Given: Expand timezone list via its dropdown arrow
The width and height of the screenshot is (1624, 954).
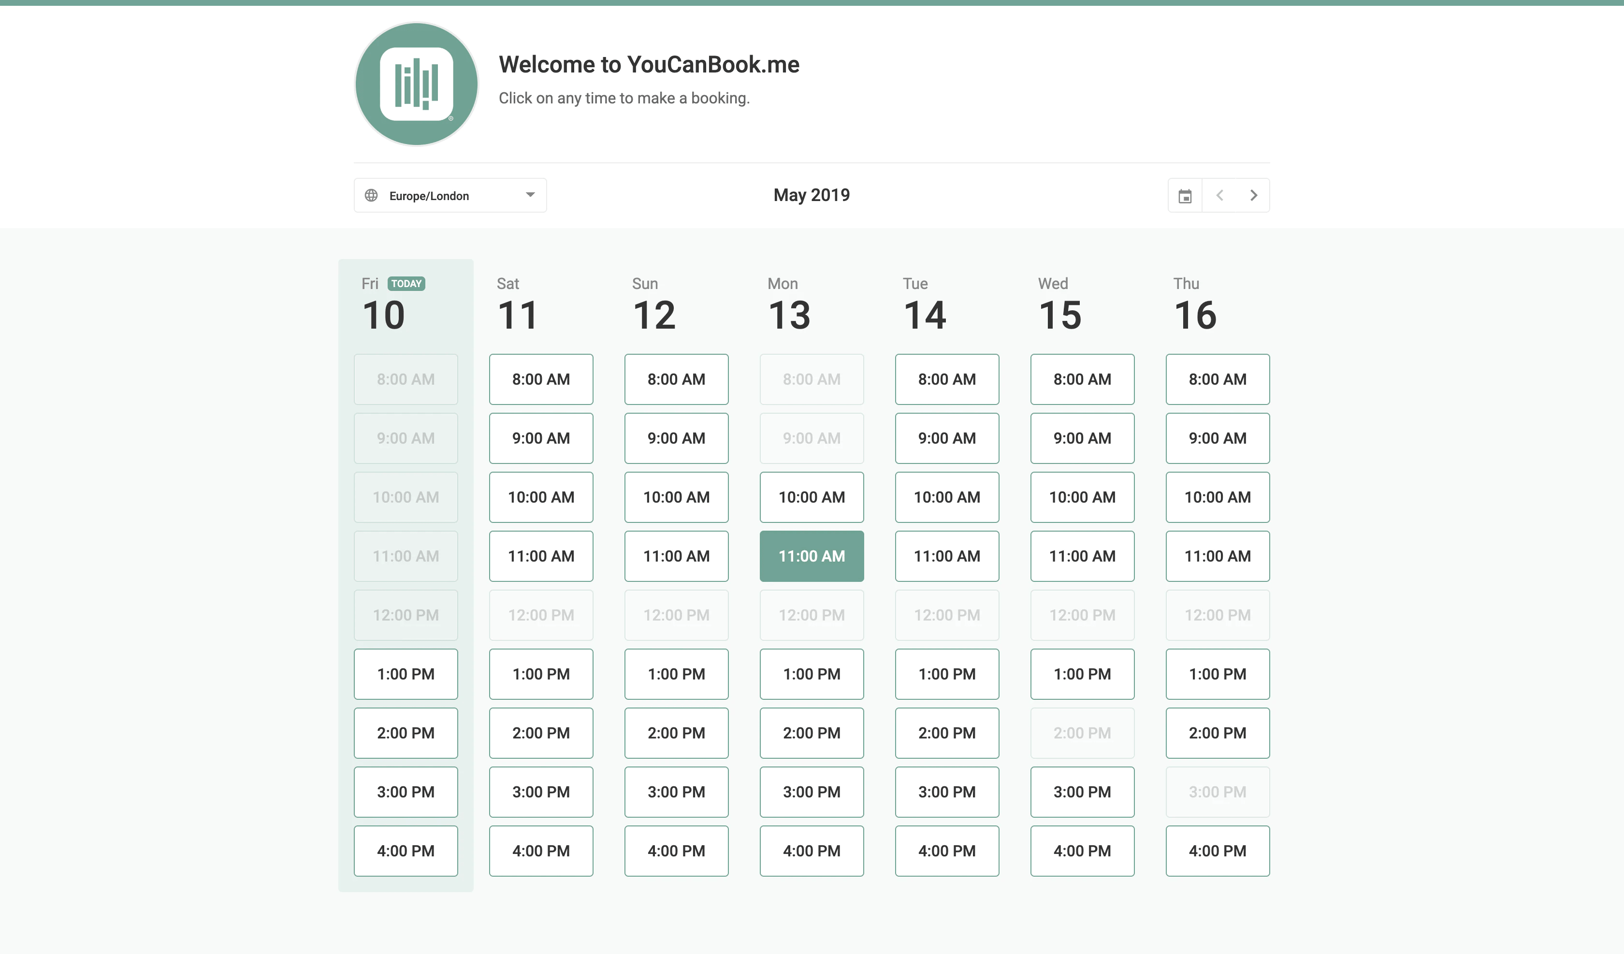Looking at the screenshot, I should coord(530,195).
